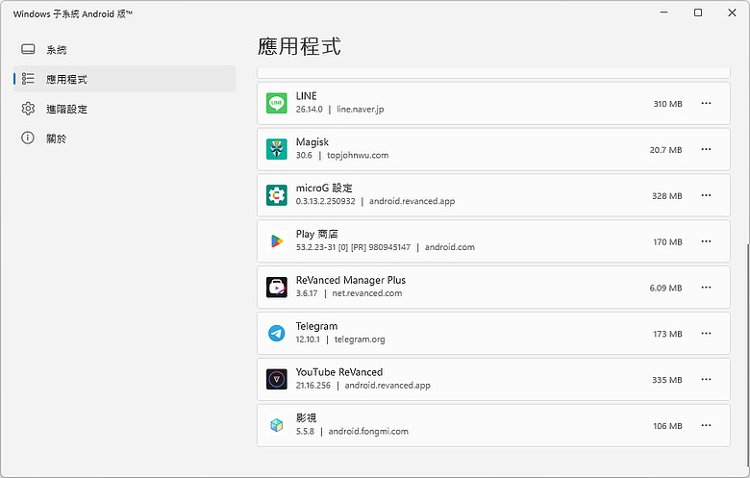Open the 系統 section
Screen dimensions: 750x478
pyautogui.click(x=124, y=49)
